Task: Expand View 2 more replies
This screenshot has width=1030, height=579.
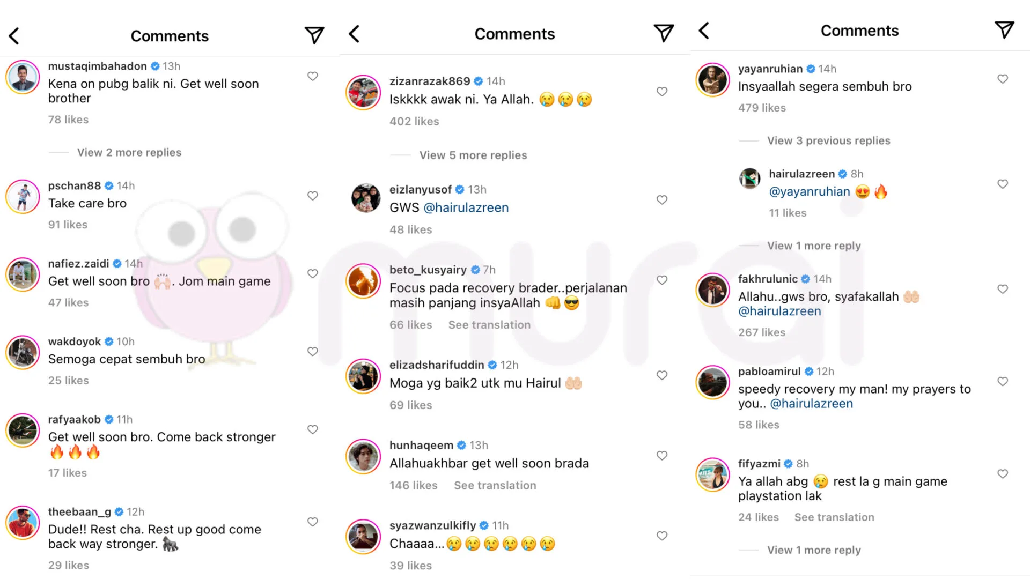Action: click(x=129, y=152)
